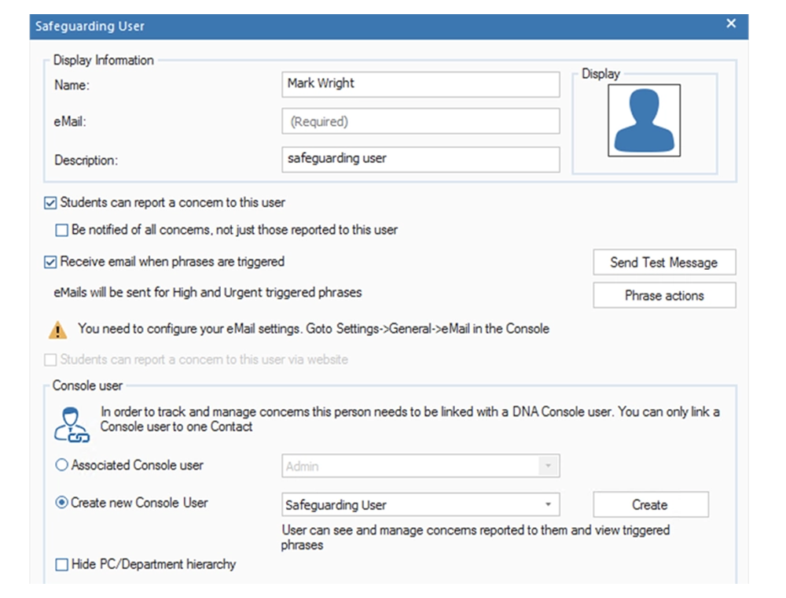
Task: Close the Safeguarding User dialog
Action: (x=730, y=24)
